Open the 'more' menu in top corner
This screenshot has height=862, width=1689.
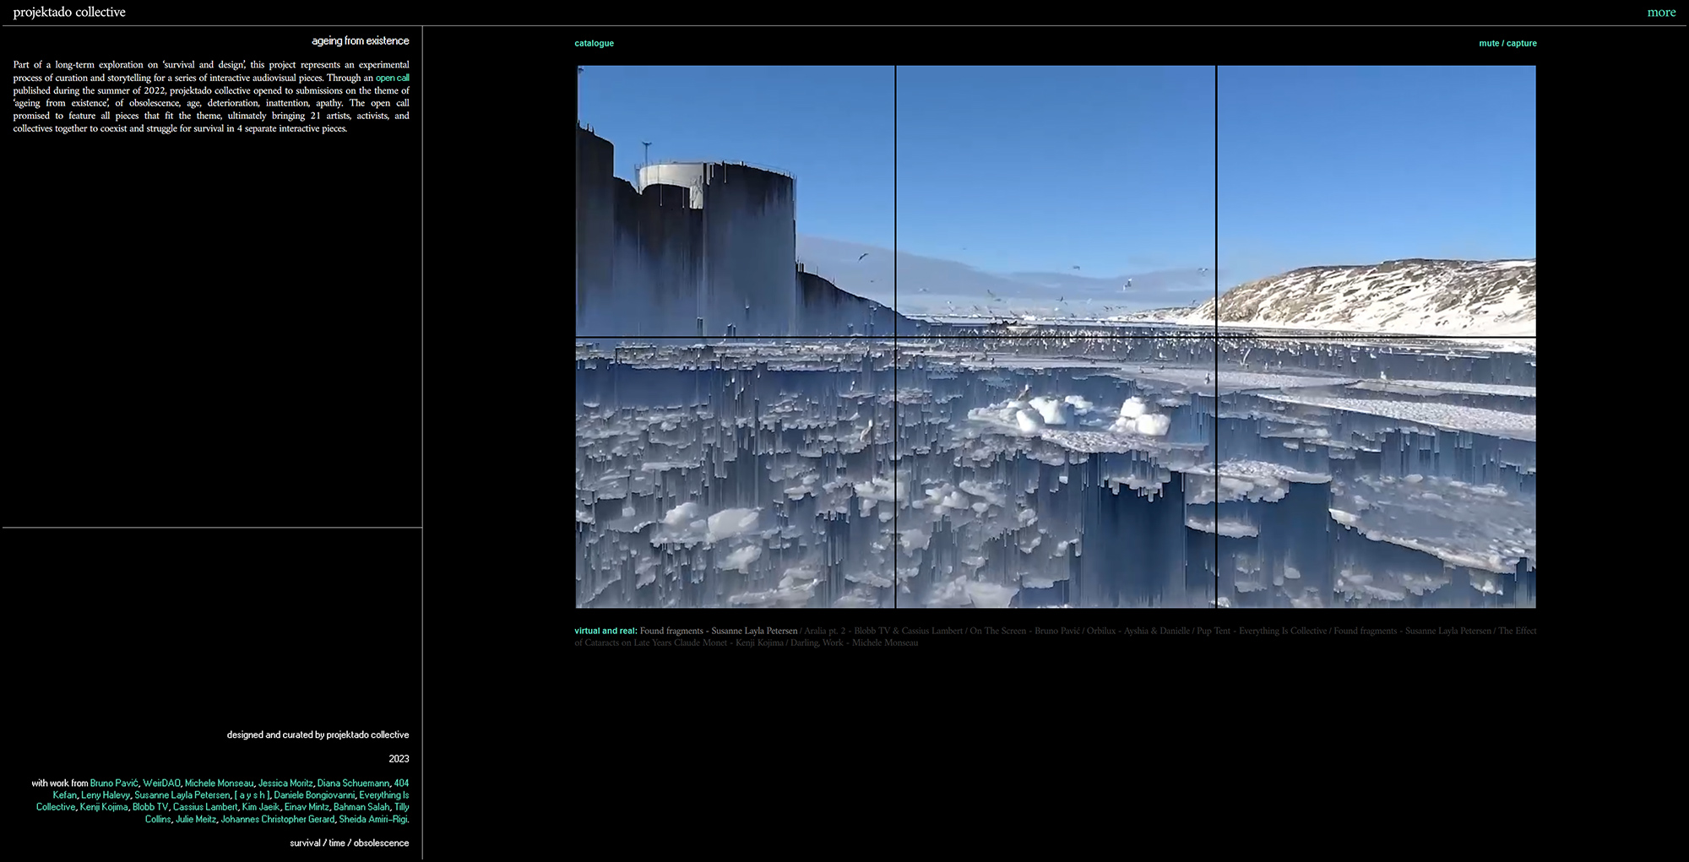point(1660,12)
